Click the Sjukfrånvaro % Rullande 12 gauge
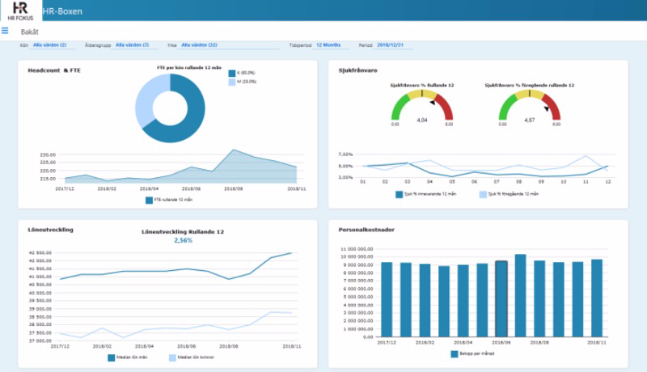Viewport: 647px width, 372px height. point(422,106)
